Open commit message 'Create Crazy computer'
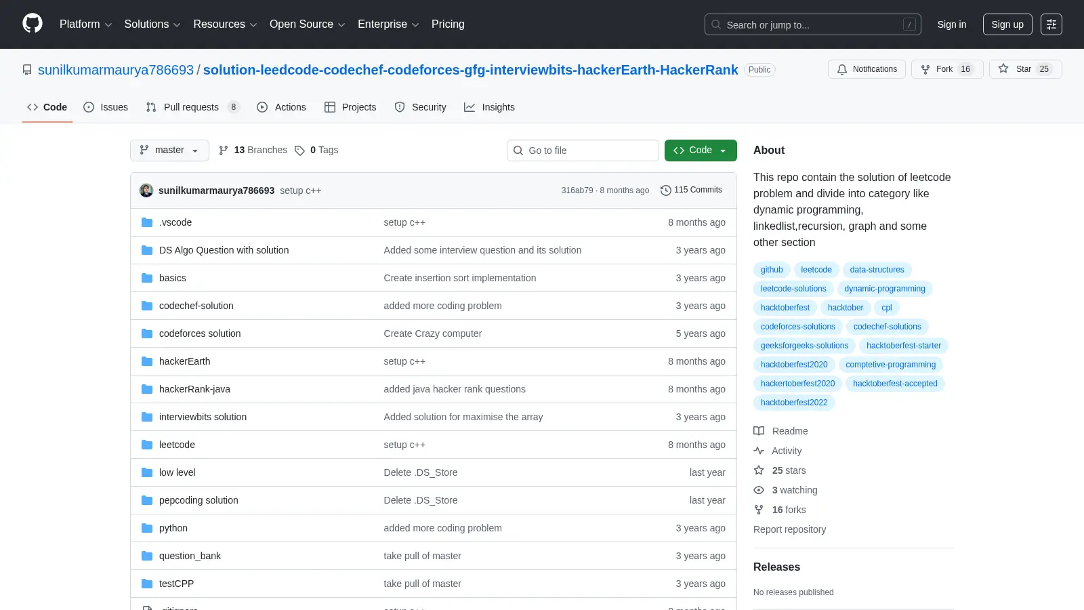Screen dimensions: 1084x610 click(x=433, y=333)
